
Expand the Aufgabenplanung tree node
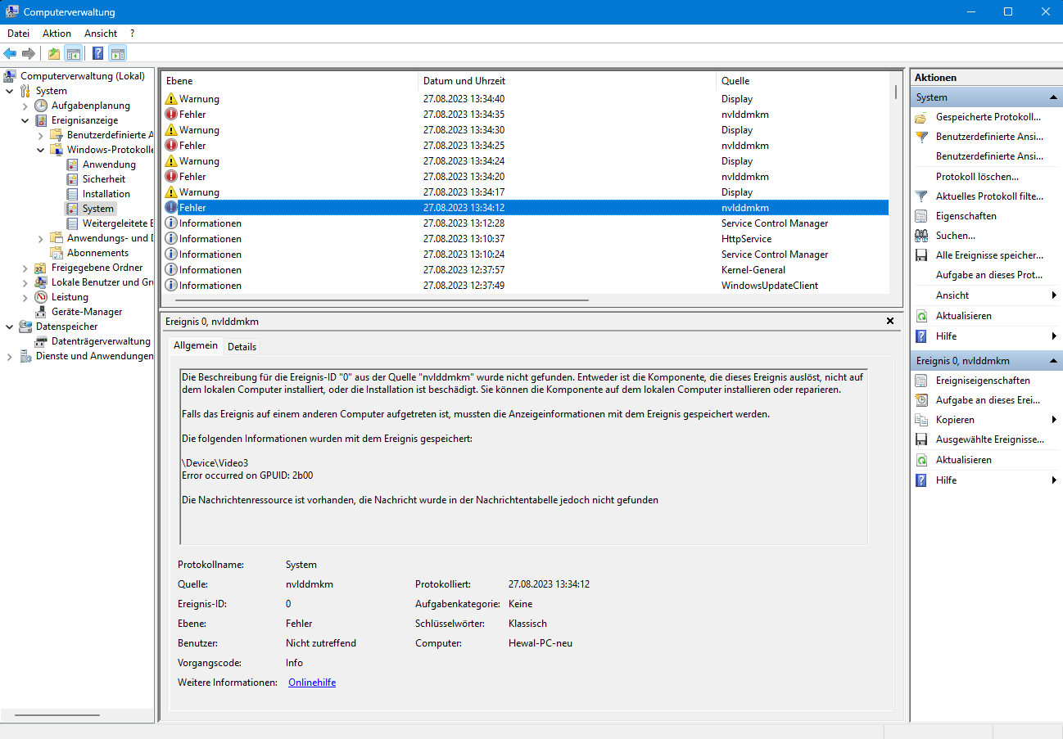pyautogui.click(x=25, y=106)
